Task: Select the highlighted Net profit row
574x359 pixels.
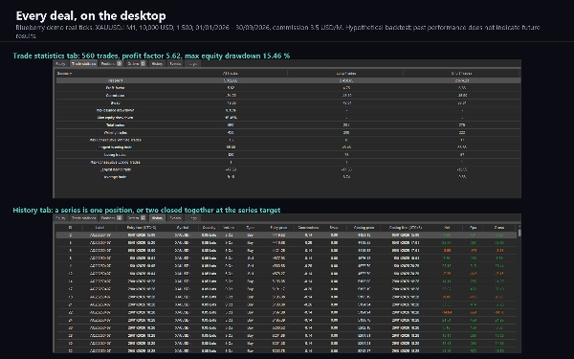Action: (x=288, y=80)
